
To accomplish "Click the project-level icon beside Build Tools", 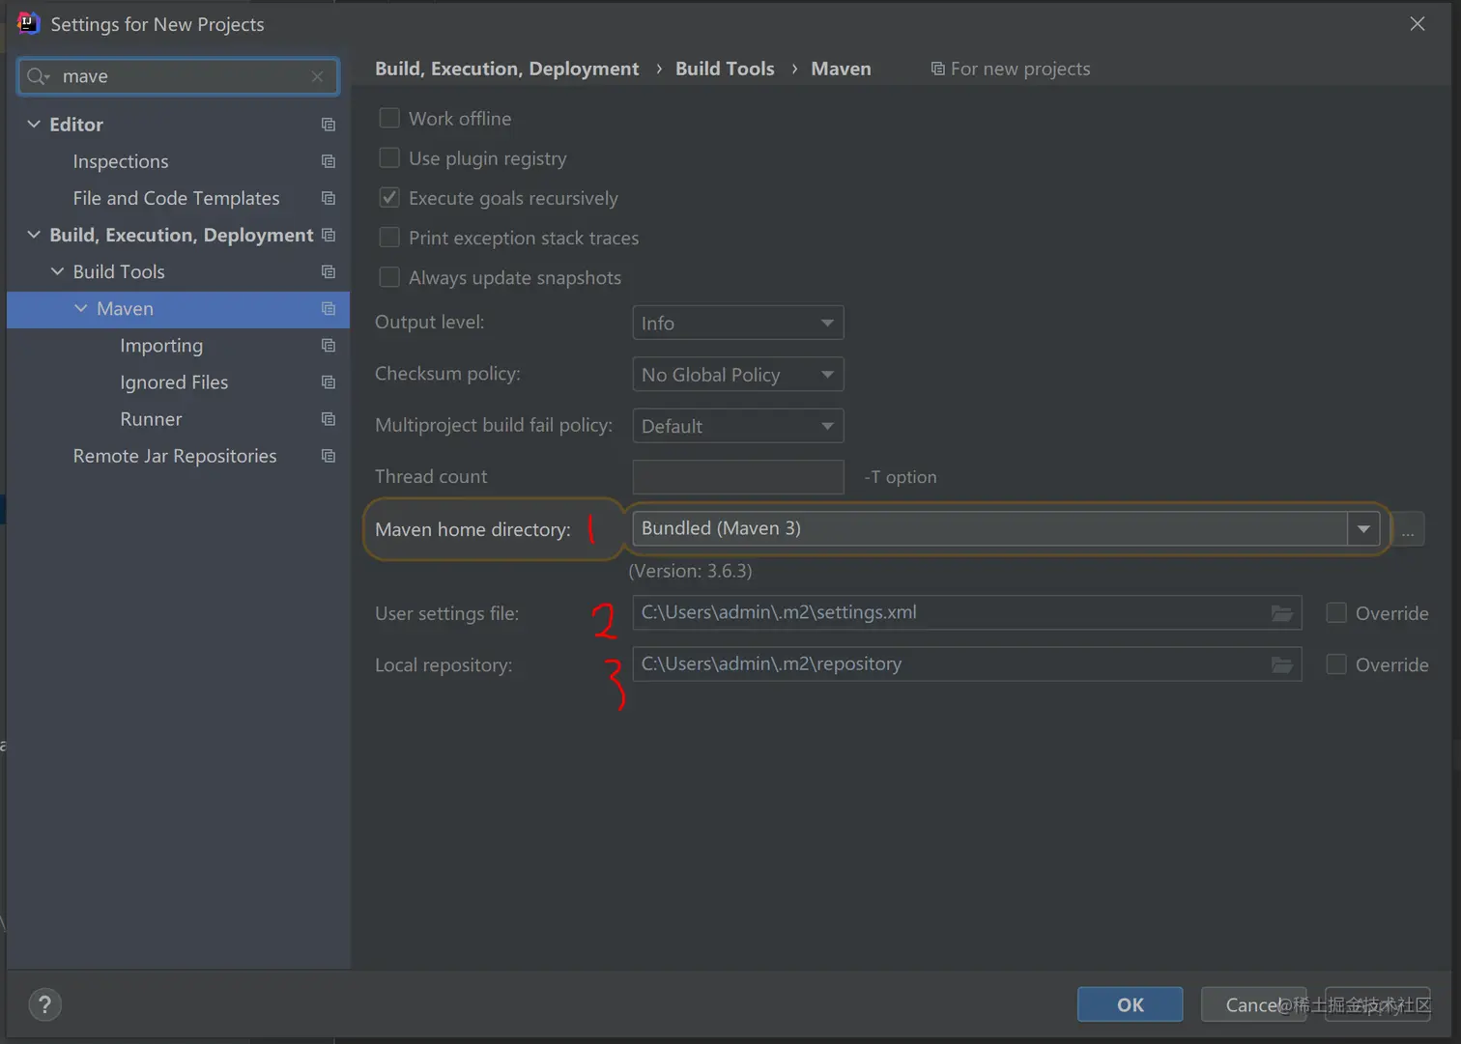I will point(329,271).
